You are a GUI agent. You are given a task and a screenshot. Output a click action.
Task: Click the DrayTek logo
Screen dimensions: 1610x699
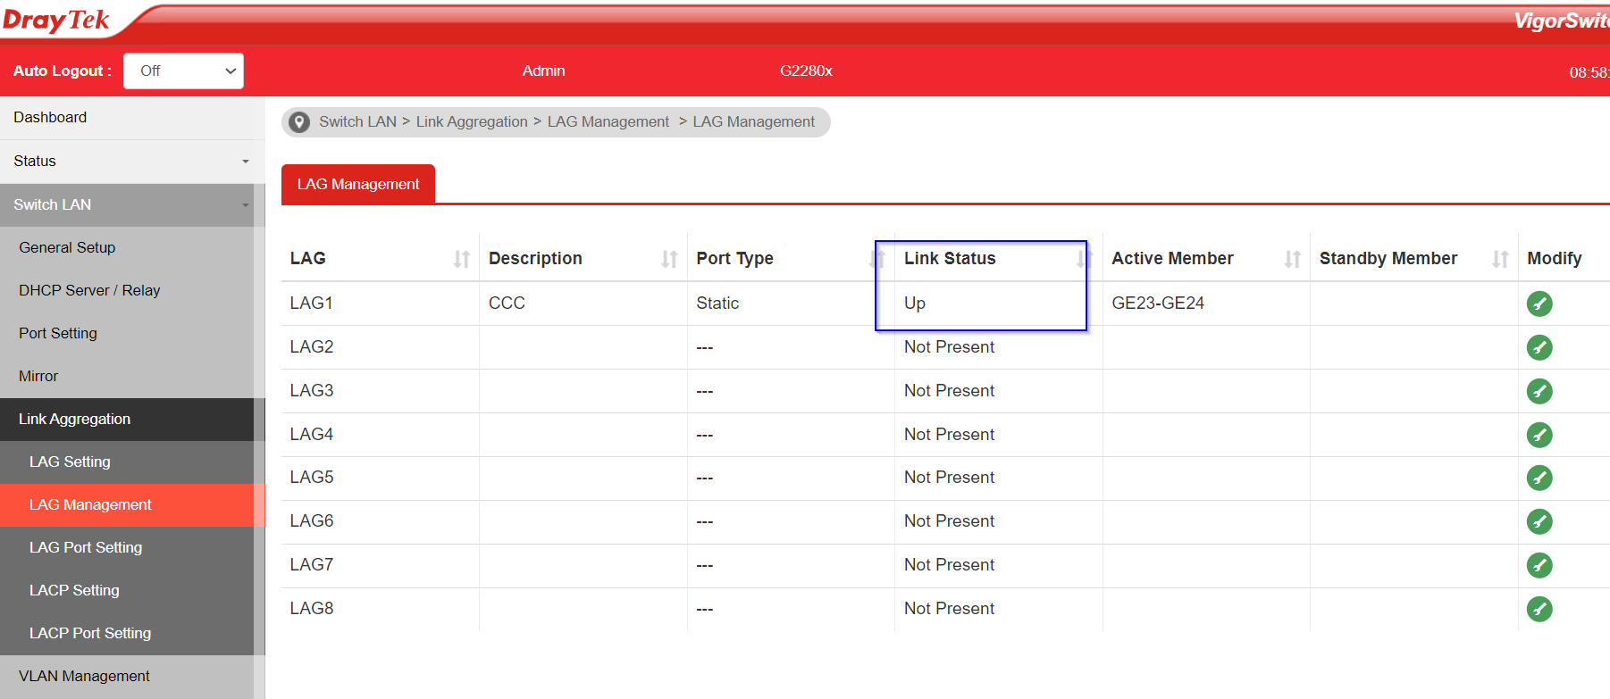pos(56,20)
